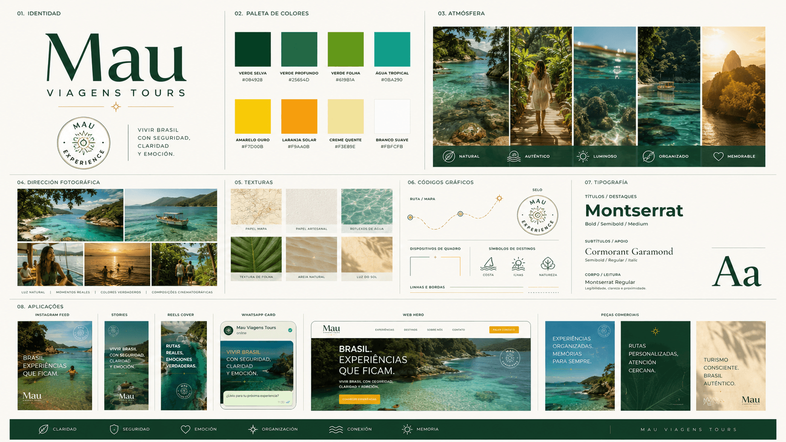Open the Contato menu item in web hero
786x442 pixels.
pos(458,330)
